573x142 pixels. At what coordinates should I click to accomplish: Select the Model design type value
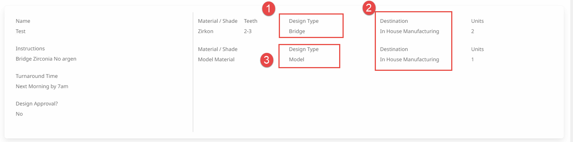pos(296,59)
